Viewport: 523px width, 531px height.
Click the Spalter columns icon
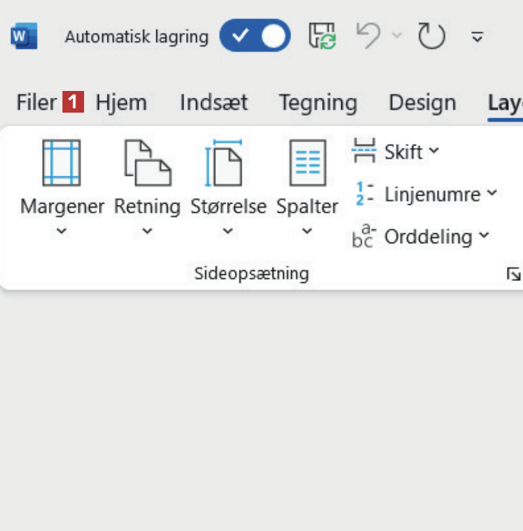click(307, 163)
